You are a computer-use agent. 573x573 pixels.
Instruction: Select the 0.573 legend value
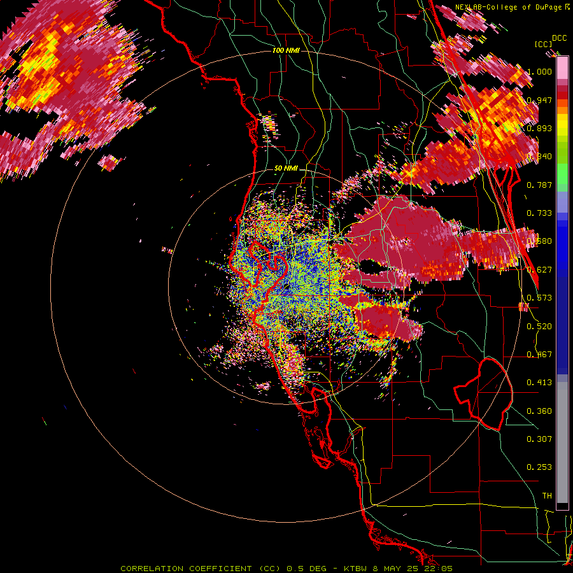(539, 298)
